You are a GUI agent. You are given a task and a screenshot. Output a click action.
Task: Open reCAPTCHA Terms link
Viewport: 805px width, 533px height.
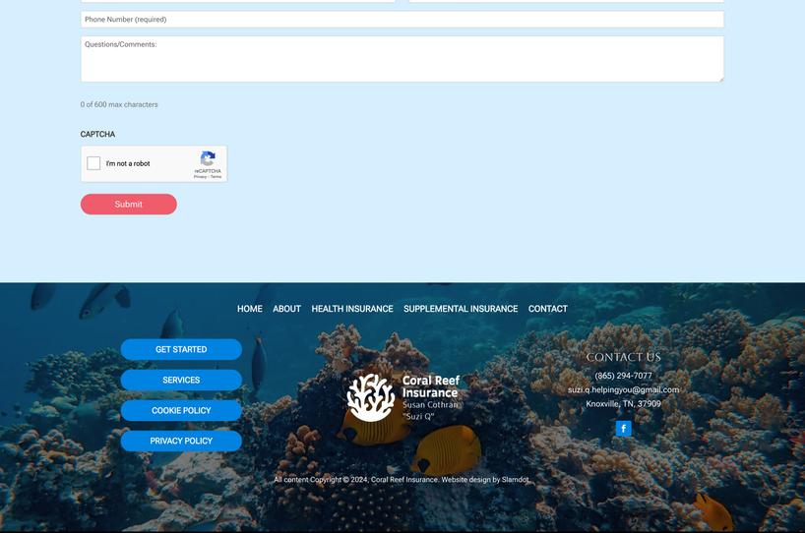(x=217, y=176)
